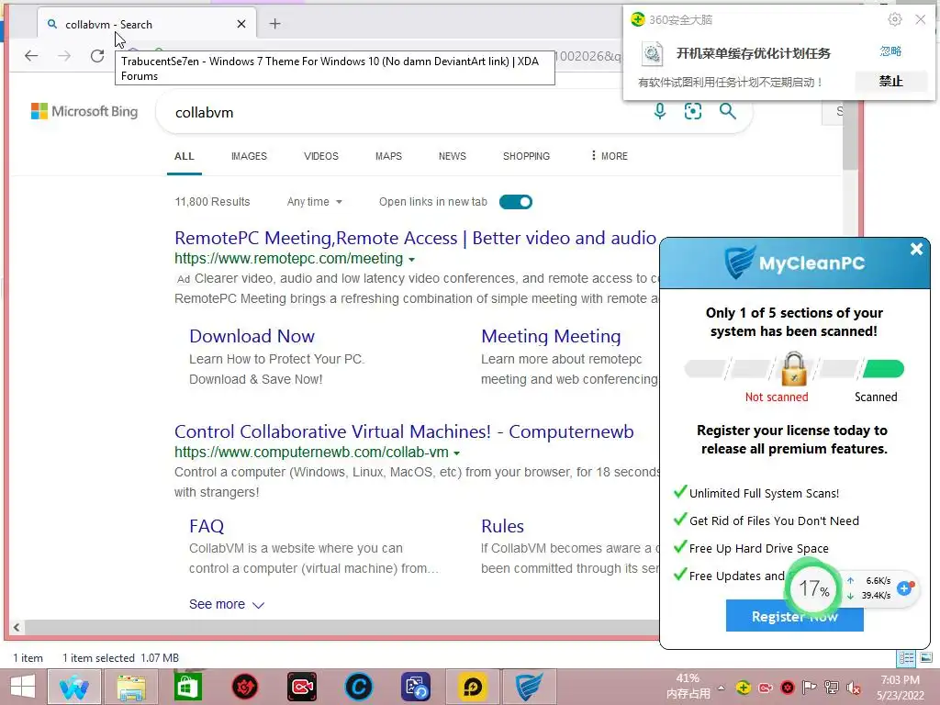
Task: Open a new browser tab with plus
Action: click(275, 24)
